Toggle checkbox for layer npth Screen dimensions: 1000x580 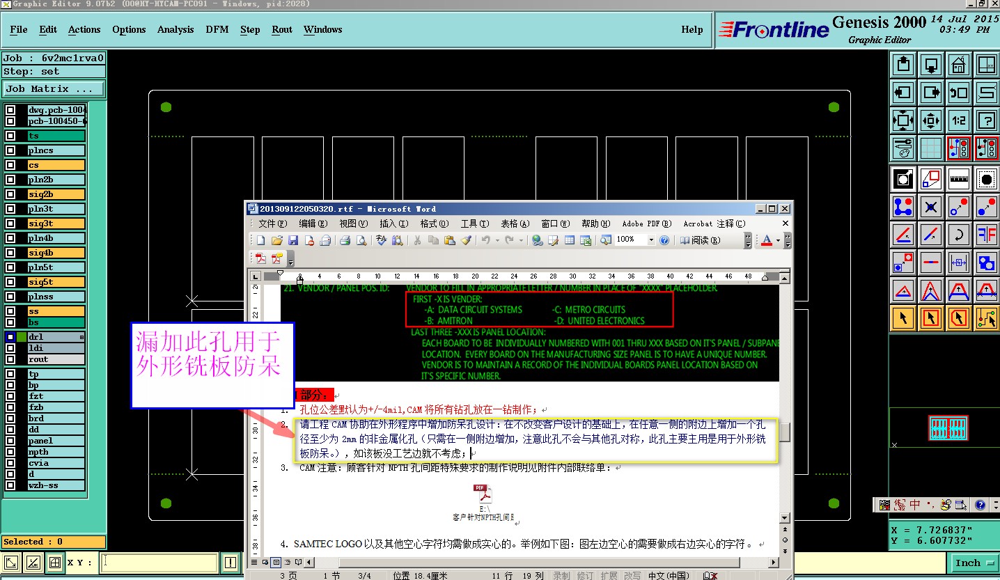coord(11,452)
